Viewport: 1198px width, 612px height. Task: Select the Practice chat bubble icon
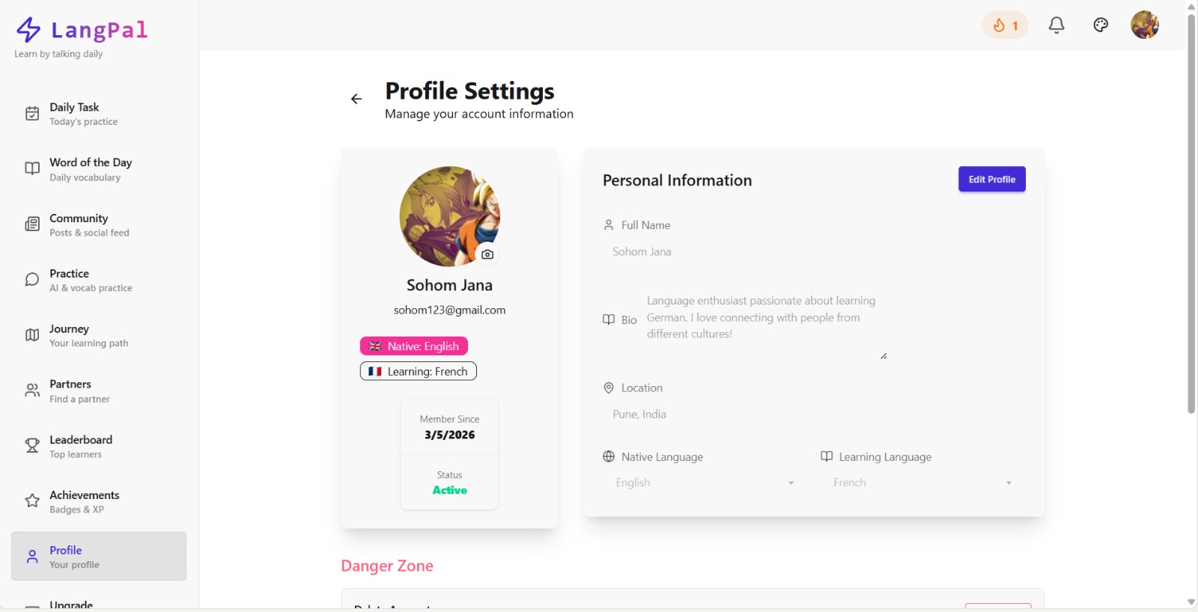31,279
